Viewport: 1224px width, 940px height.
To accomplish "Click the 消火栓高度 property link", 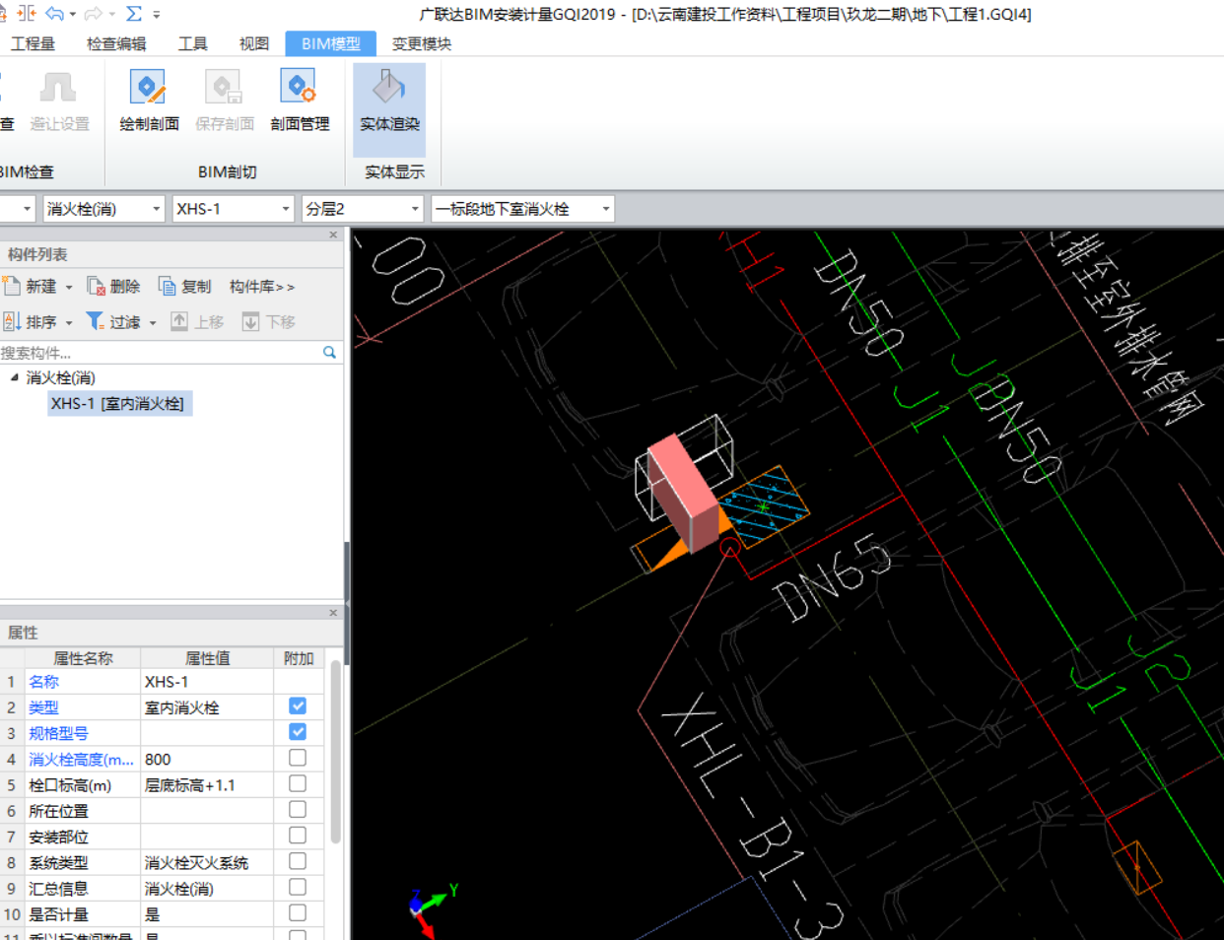I will tap(81, 759).
